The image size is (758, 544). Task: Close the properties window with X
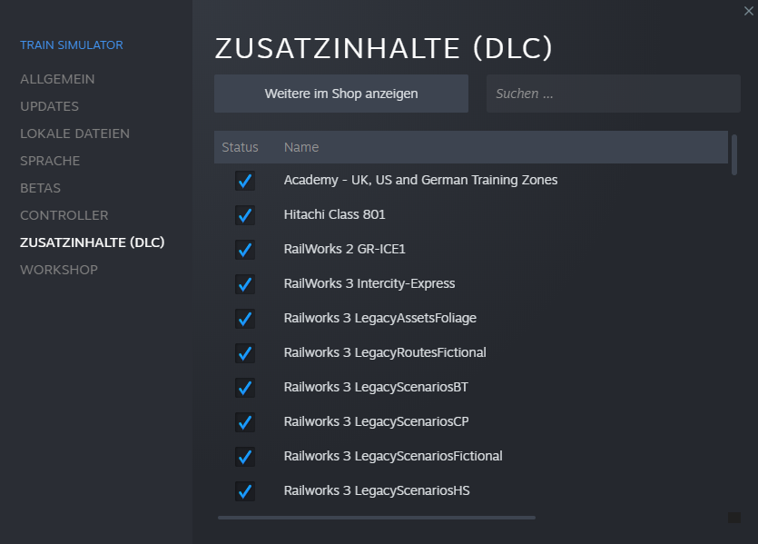747,10
